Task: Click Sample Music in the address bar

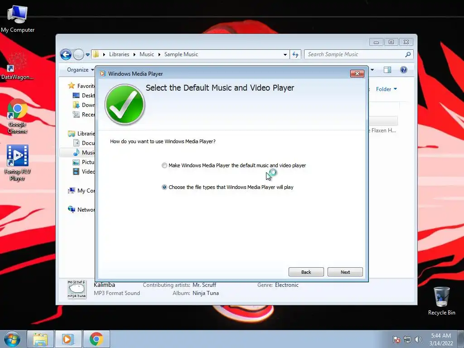Action: (181, 54)
